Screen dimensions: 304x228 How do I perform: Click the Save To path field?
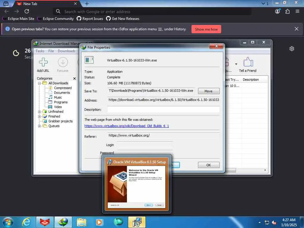(151, 91)
